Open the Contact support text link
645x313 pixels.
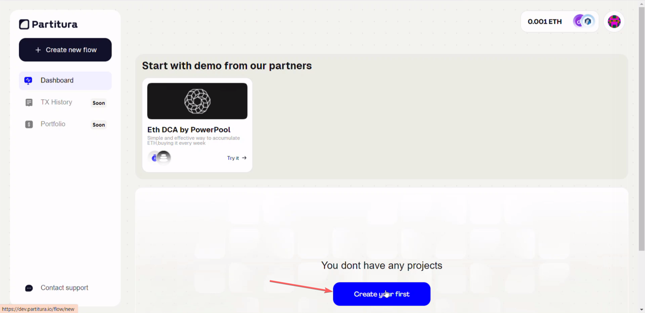click(64, 288)
